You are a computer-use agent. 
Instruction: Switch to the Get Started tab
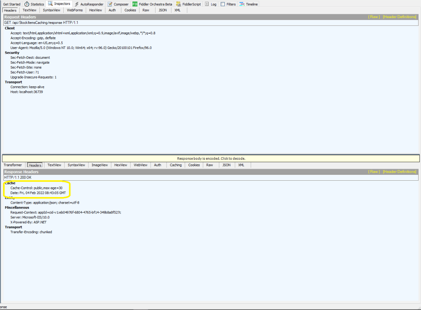pyautogui.click(x=12, y=4)
